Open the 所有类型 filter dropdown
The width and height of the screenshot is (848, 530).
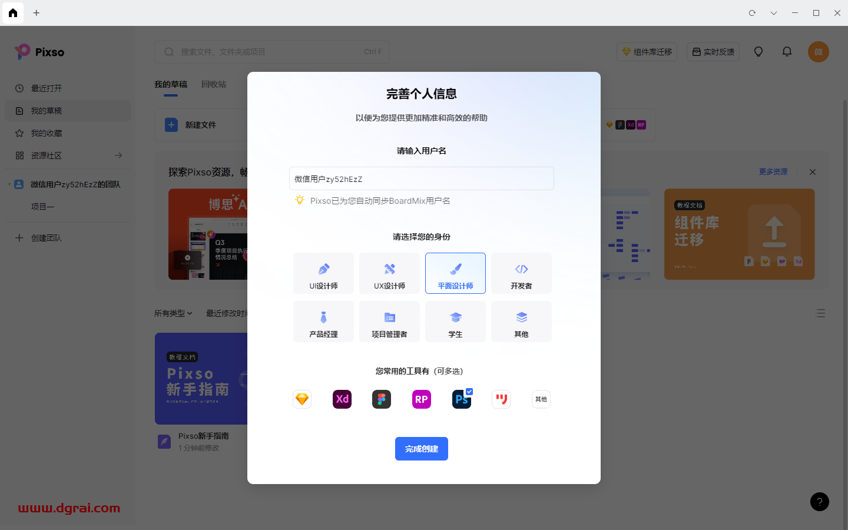[x=173, y=313]
